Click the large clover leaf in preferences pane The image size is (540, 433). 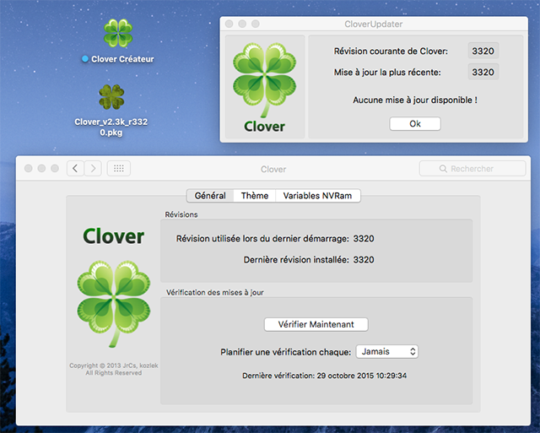(114, 303)
